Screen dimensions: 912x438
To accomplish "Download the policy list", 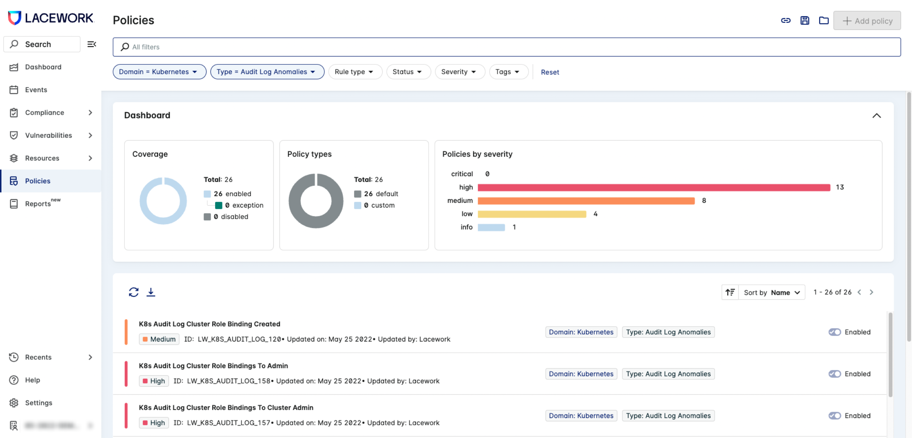I will tap(151, 292).
